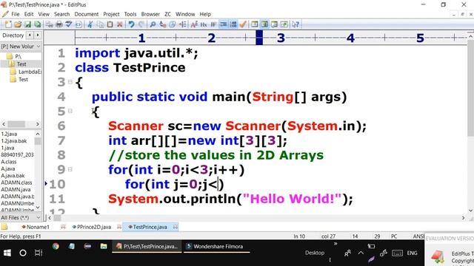Click the Save All toolbar icon
474x266 pixels.
[x=37, y=24]
